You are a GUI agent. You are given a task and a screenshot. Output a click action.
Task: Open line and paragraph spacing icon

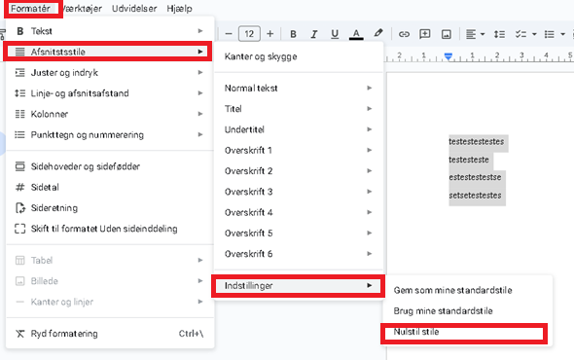point(499,34)
